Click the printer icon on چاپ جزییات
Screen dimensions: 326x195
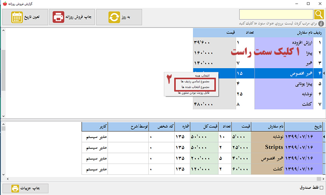pos(15,188)
